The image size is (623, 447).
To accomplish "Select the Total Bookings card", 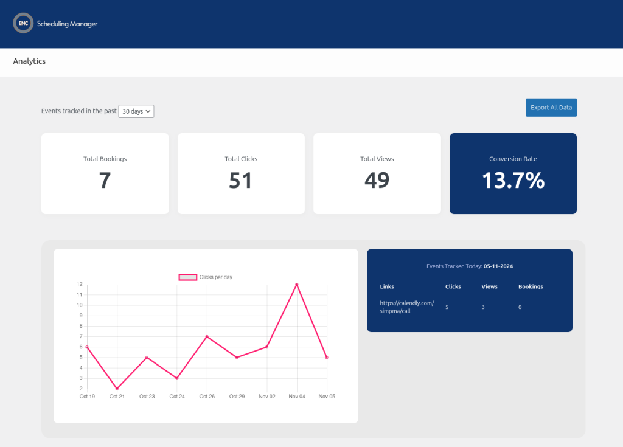I will pyautogui.click(x=105, y=173).
